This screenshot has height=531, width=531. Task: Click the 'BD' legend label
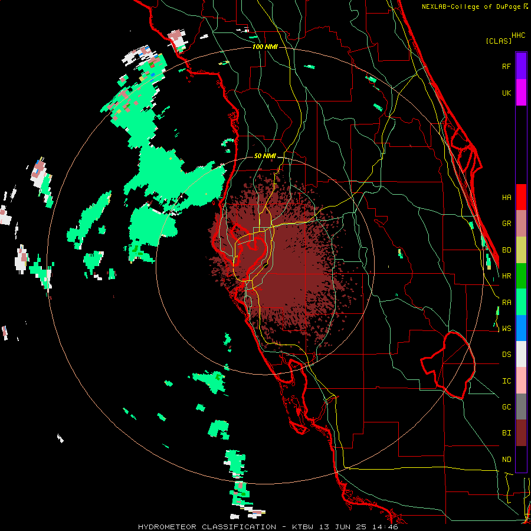pos(506,250)
